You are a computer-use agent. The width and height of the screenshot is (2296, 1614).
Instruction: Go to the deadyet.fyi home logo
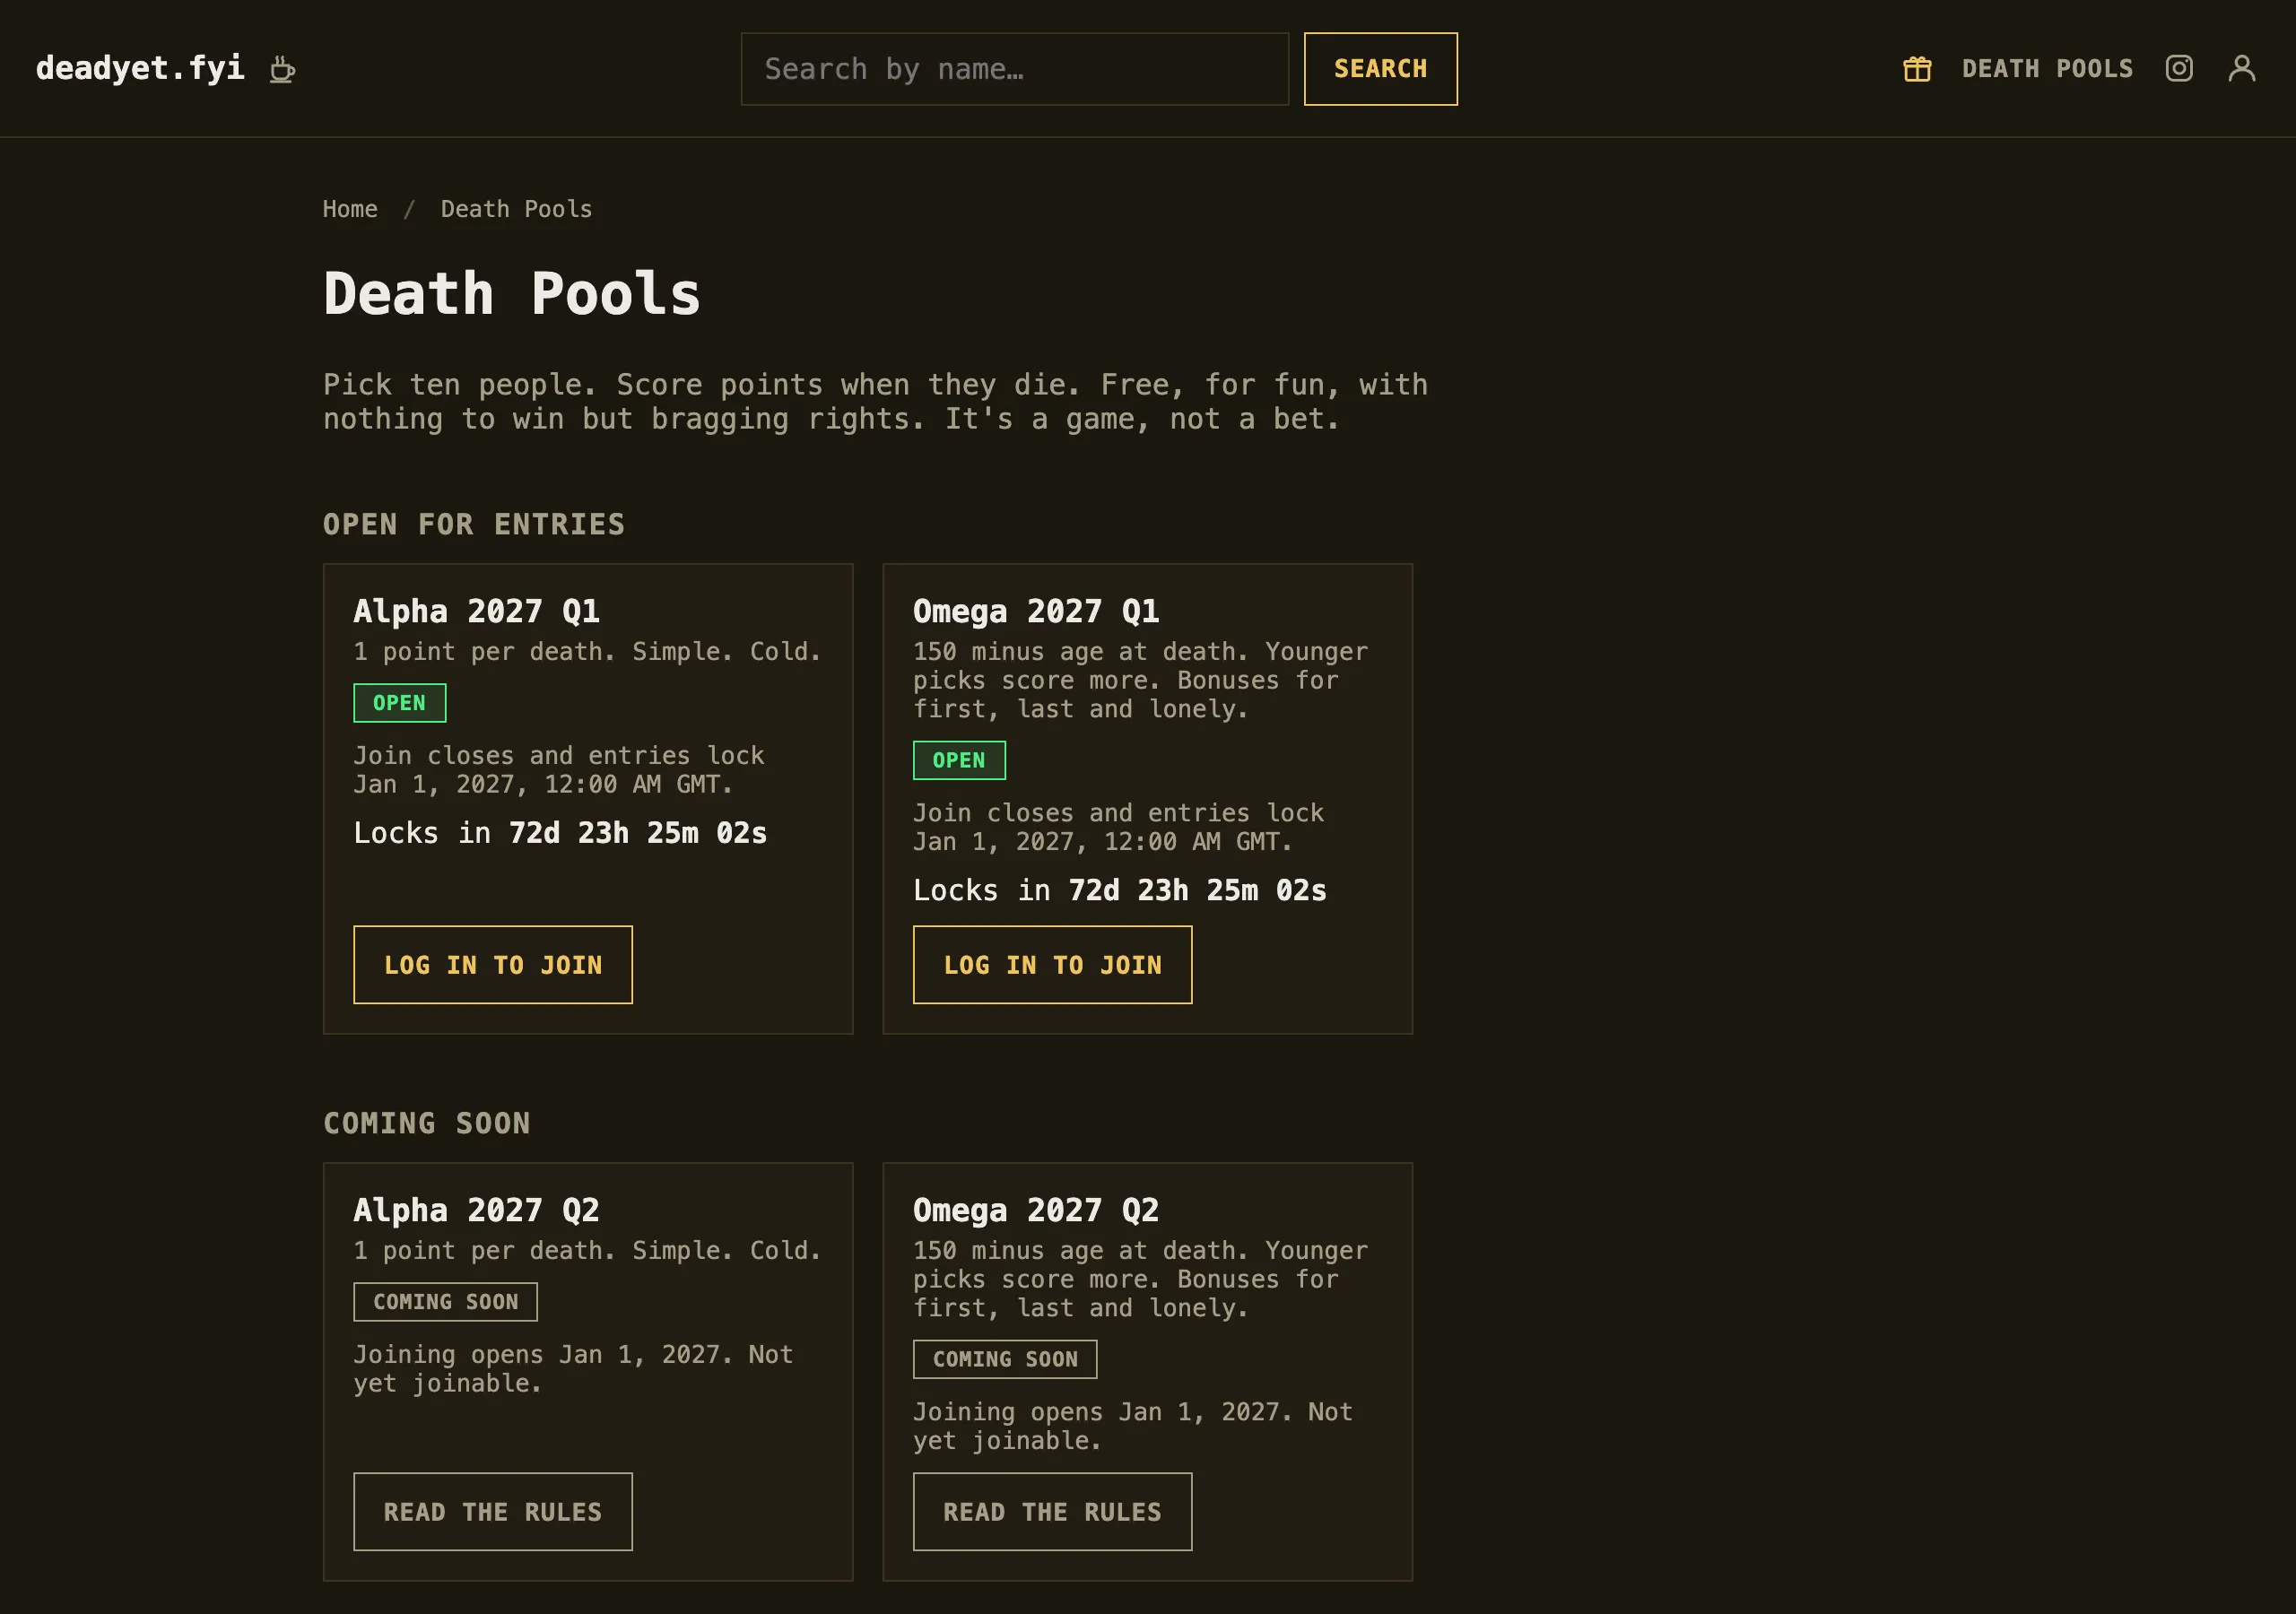tap(140, 68)
